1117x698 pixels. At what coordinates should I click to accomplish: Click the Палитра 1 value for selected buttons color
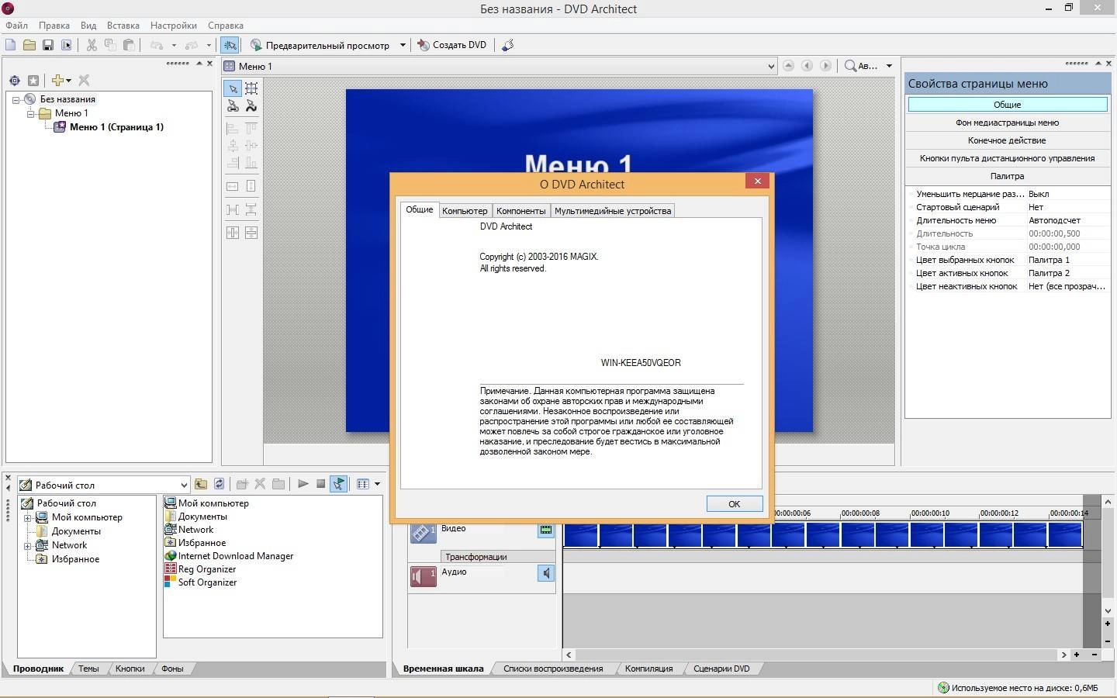pos(1049,260)
